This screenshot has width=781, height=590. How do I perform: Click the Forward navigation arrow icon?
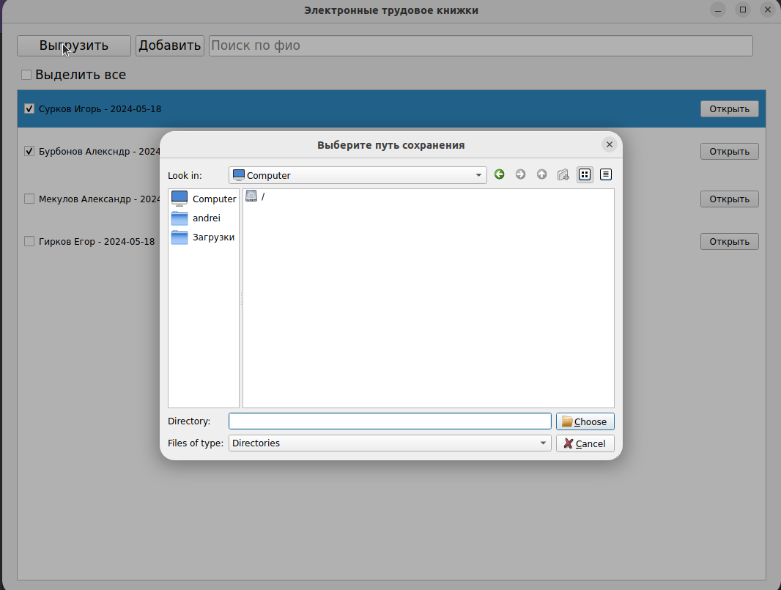coord(521,174)
